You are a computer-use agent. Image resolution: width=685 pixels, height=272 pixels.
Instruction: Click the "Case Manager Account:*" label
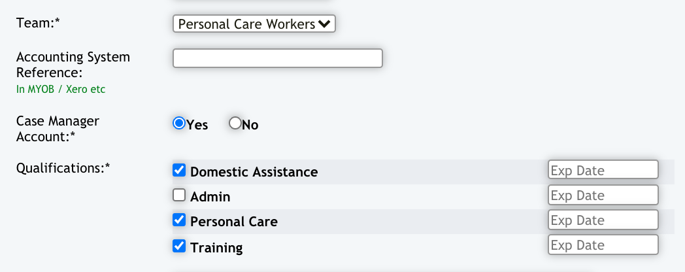(x=58, y=129)
